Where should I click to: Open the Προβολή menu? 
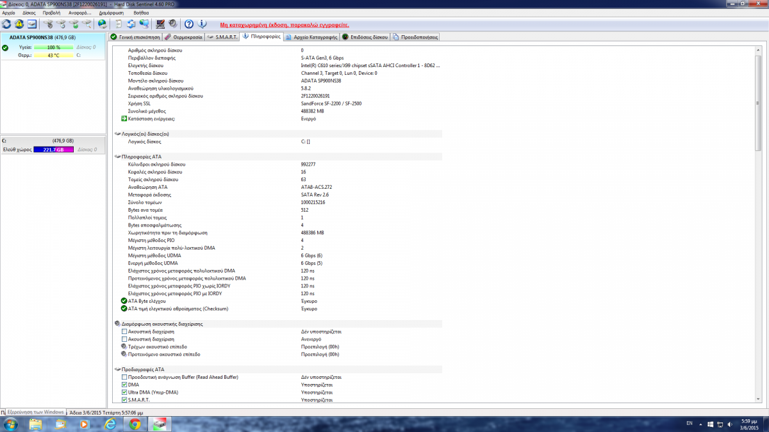[x=52, y=13]
